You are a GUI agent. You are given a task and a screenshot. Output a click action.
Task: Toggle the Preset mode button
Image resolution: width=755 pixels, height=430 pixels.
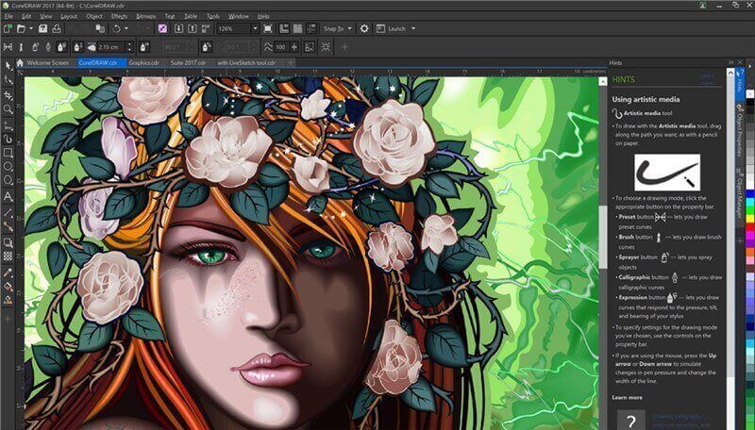pos(8,47)
